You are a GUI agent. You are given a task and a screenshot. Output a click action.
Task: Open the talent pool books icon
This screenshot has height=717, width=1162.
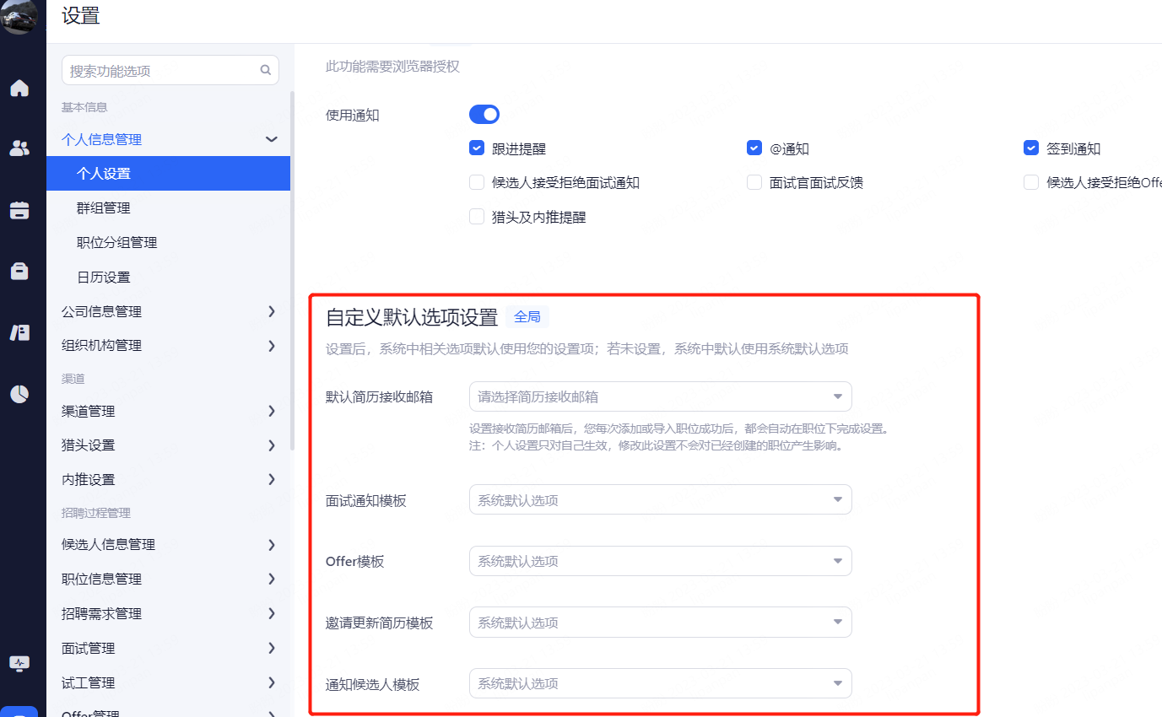tap(19, 332)
